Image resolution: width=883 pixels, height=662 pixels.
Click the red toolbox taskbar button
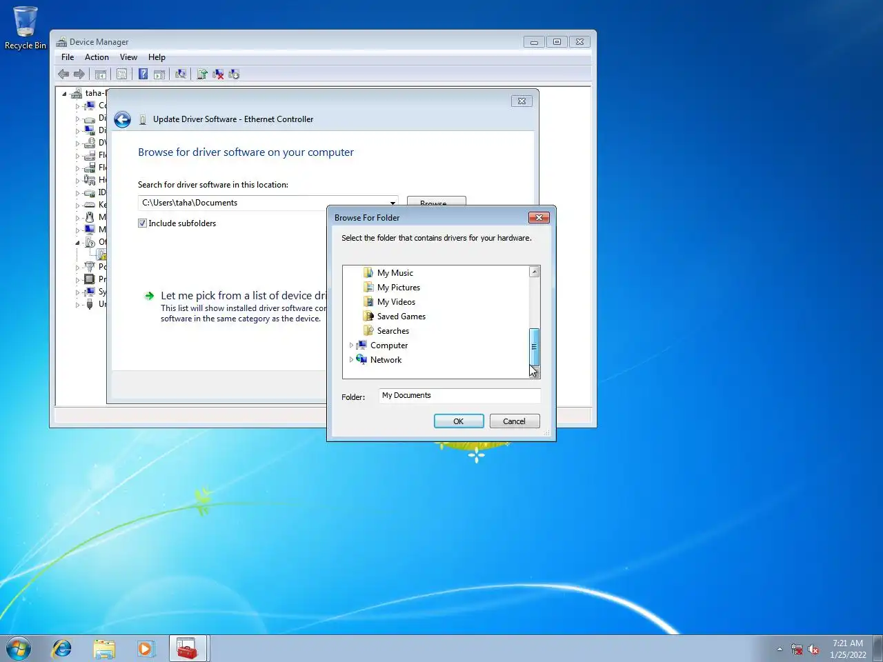pos(188,648)
